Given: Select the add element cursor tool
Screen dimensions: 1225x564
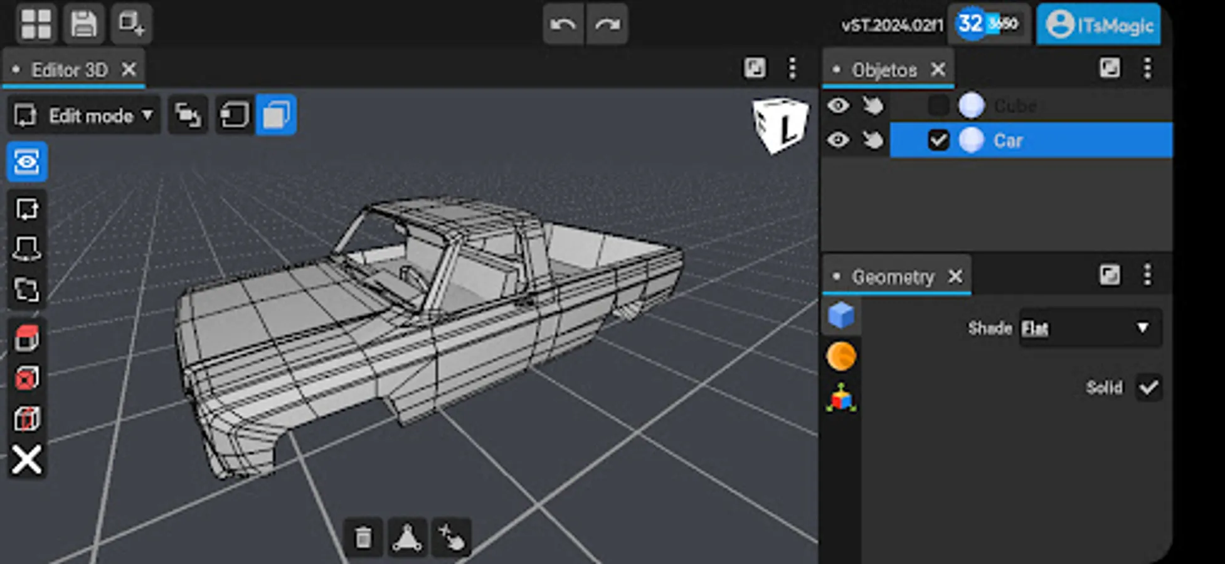Looking at the screenshot, I should (452, 538).
